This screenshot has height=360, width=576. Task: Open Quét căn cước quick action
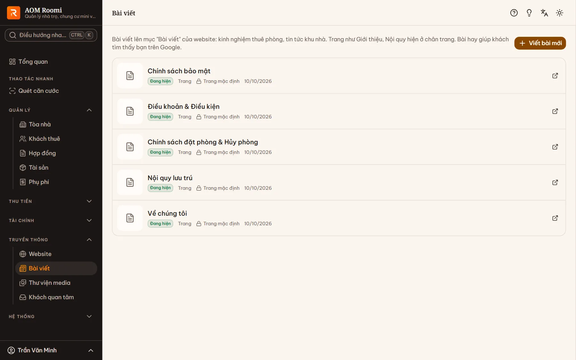51,91
